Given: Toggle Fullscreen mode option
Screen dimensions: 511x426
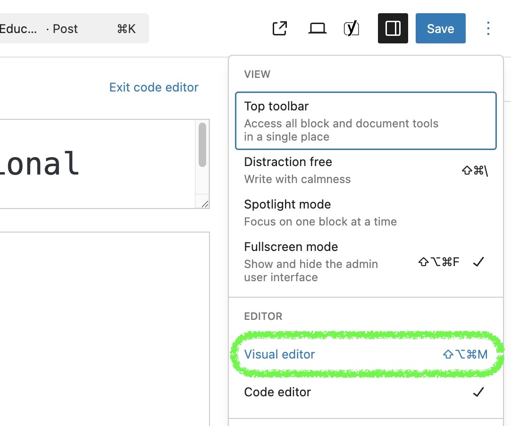Looking at the screenshot, I should [x=366, y=262].
